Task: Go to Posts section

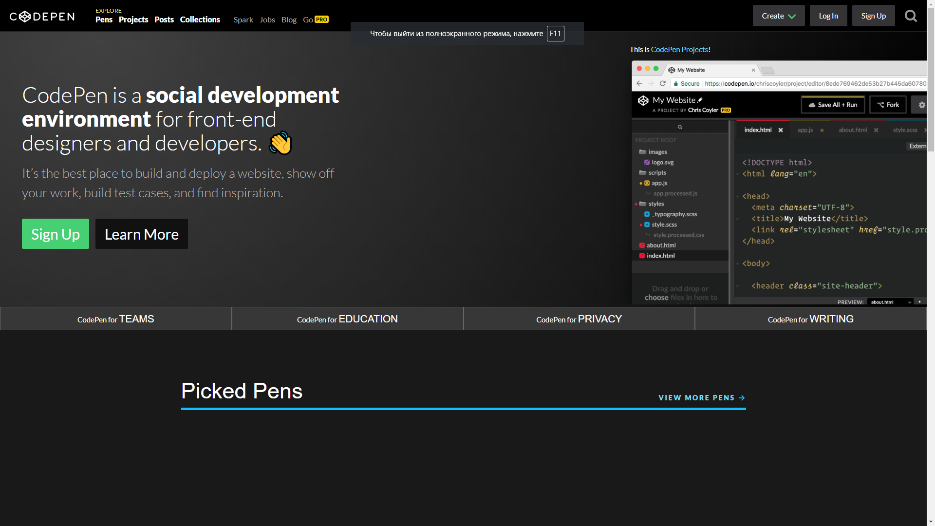Action: click(164, 19)
